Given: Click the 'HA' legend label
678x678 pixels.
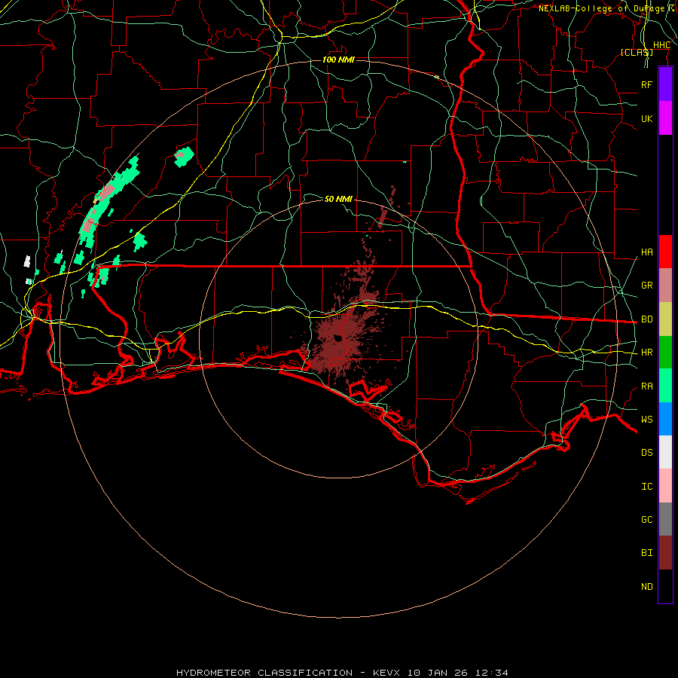Looking at the screenshot, I should tap(646, 252).
